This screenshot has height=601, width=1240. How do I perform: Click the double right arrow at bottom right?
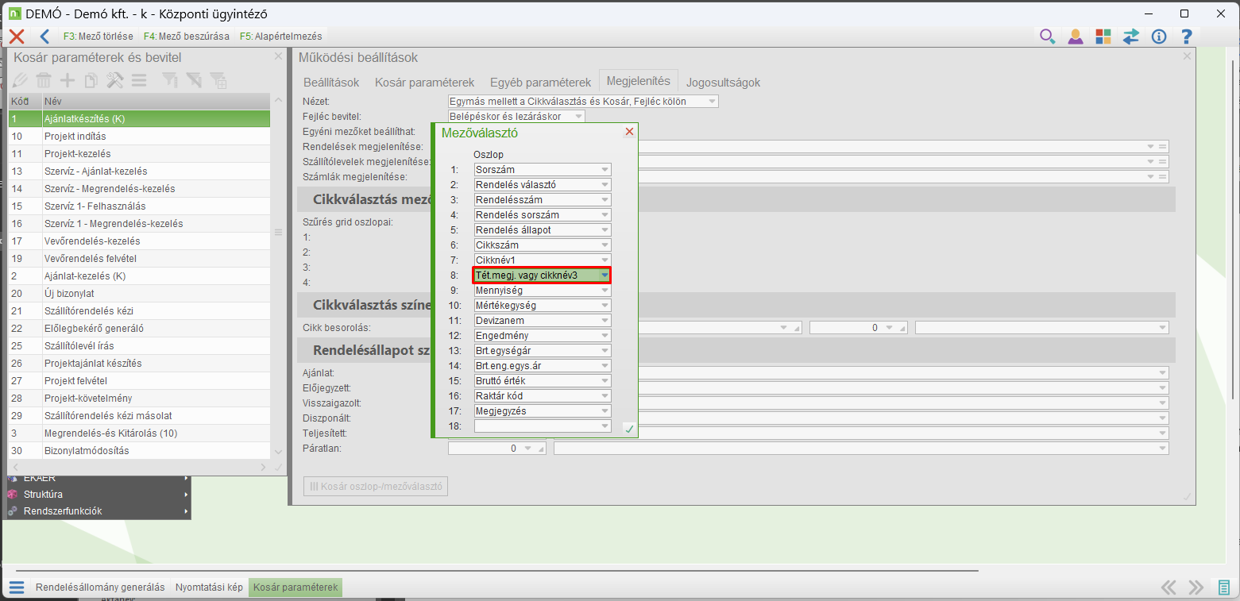1196,588
